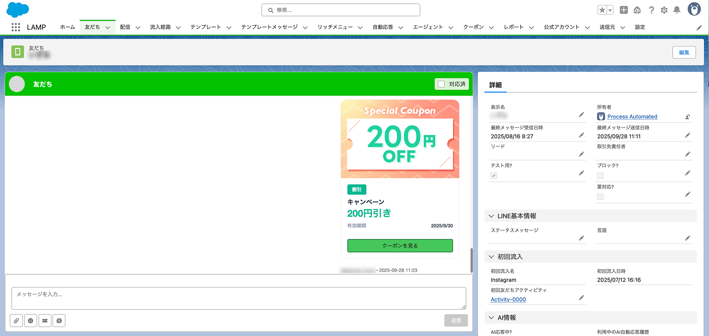The width and height of the screenshot is (709, 336).
Task: Click the chat scrollbar handle
Action: point(471,260)
